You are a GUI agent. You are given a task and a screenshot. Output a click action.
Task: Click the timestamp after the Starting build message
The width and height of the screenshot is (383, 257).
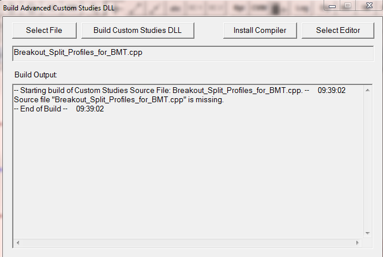click(332, 91)
